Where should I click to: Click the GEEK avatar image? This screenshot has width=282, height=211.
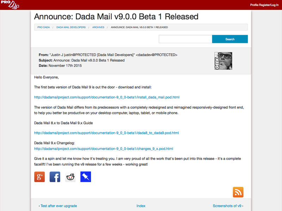click(223, 61)
